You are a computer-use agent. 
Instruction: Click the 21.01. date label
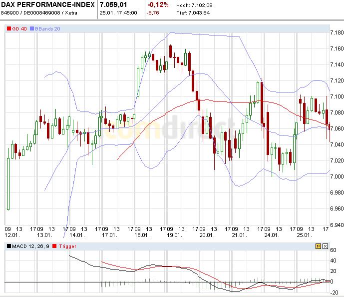click(240, 235)
